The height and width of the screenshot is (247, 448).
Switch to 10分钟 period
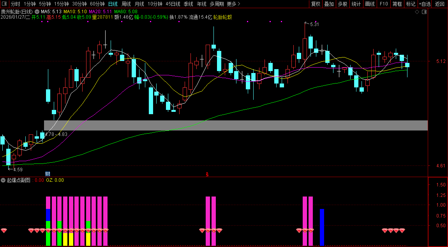click(x=155, y=4)
